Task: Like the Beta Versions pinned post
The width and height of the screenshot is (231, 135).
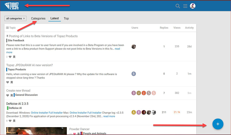Action: tap(10, 57)
